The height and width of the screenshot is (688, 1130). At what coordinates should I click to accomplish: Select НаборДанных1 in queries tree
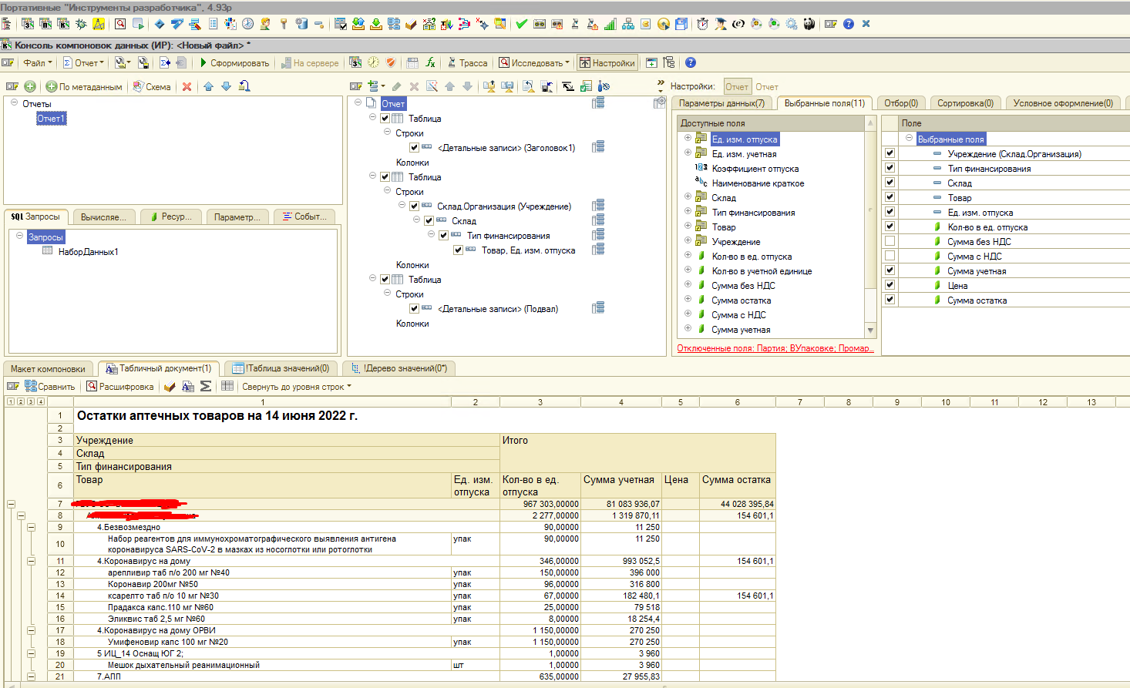click(88, 251)
